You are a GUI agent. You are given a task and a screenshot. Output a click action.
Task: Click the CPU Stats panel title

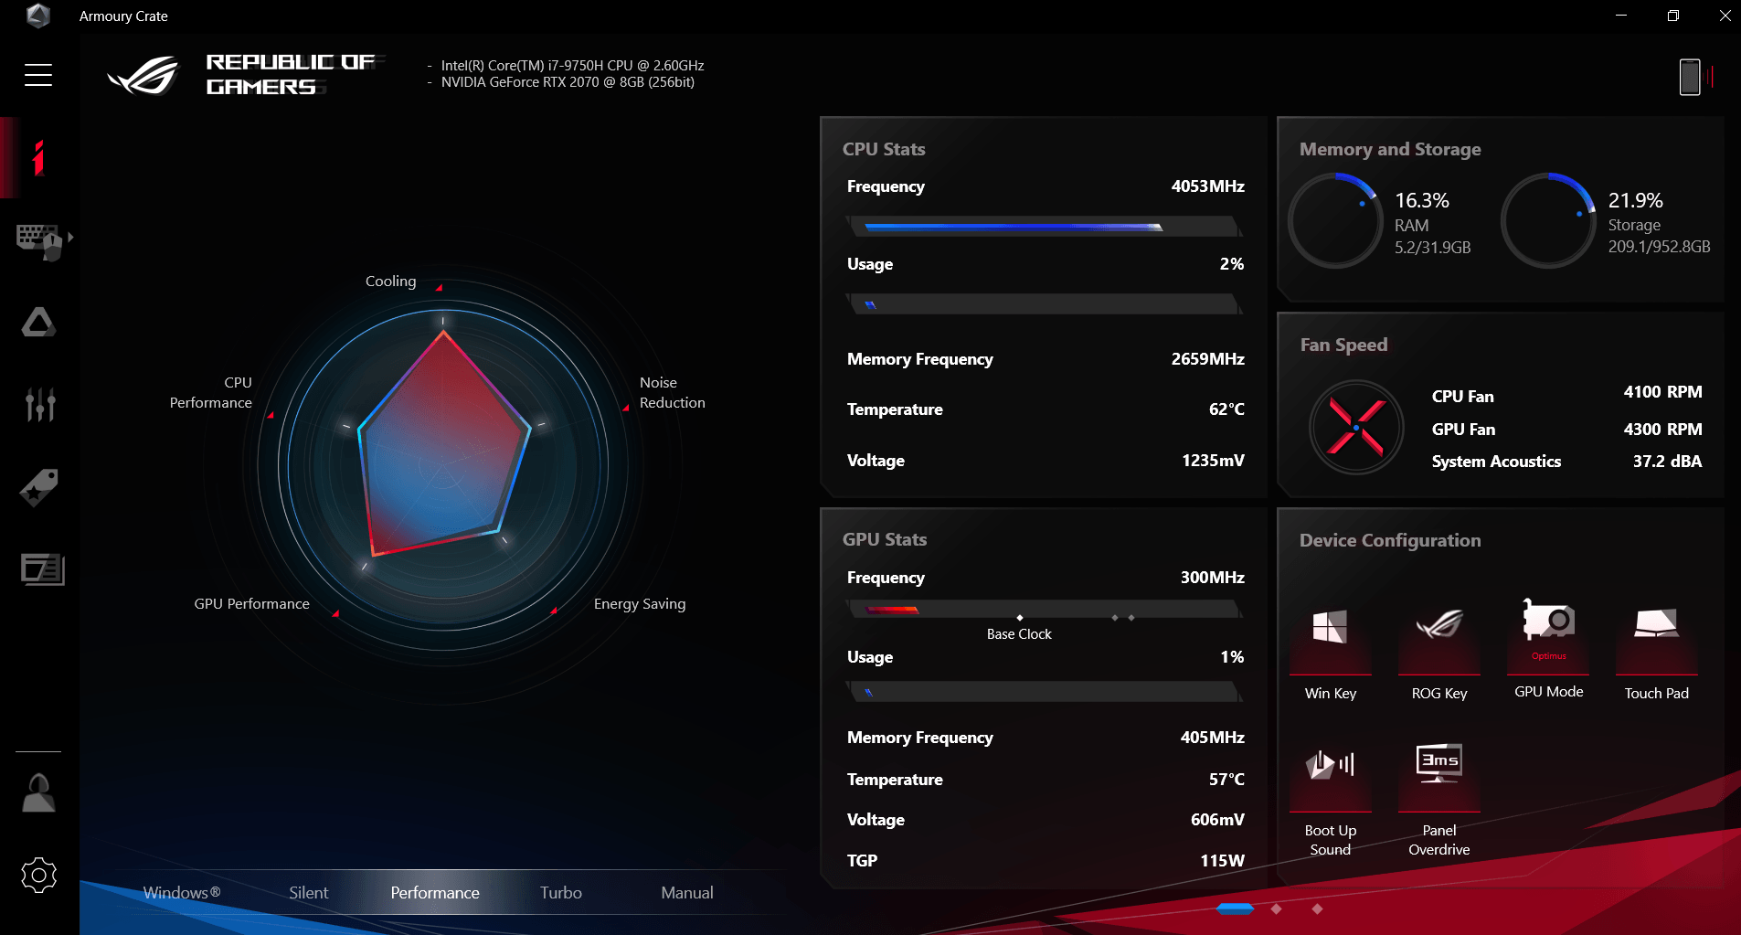(x=884, y=149)
